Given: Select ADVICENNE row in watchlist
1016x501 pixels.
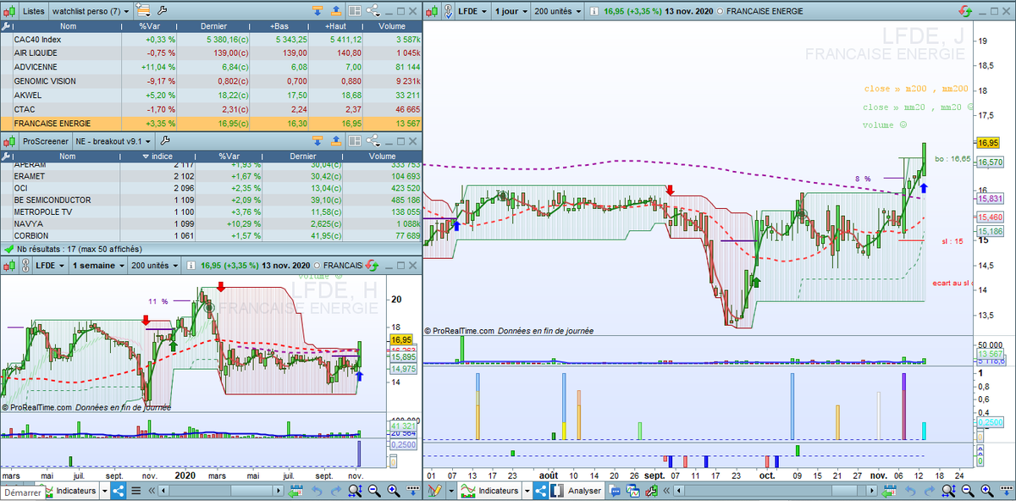Looking at the screenshot, I should click(x=211, y=67).
